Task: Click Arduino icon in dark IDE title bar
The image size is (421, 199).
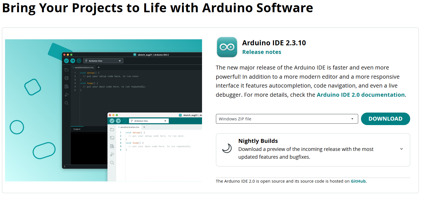Action: 135,55
